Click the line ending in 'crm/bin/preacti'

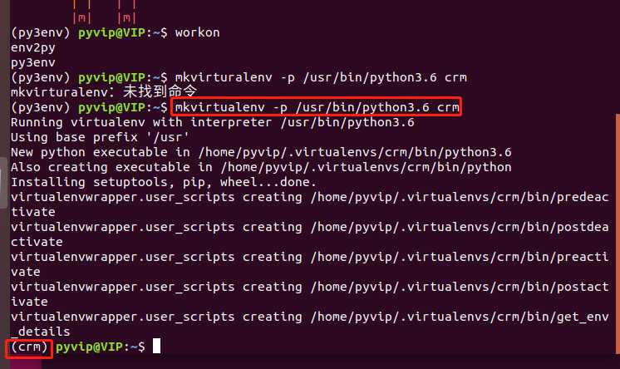(310, 257)
